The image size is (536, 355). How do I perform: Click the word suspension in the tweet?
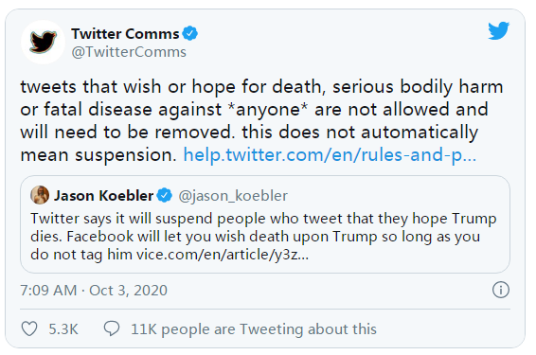pyautogui.click(x=125, y=155)
